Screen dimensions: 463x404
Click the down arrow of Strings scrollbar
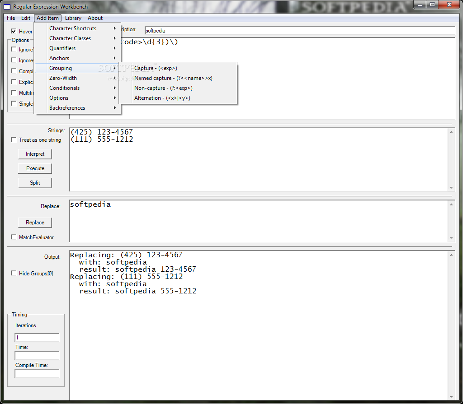tap(451, 187)
